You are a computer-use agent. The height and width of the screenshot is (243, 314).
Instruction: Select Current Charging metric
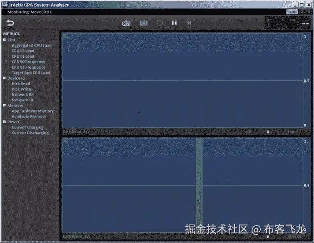pos(27,127)
